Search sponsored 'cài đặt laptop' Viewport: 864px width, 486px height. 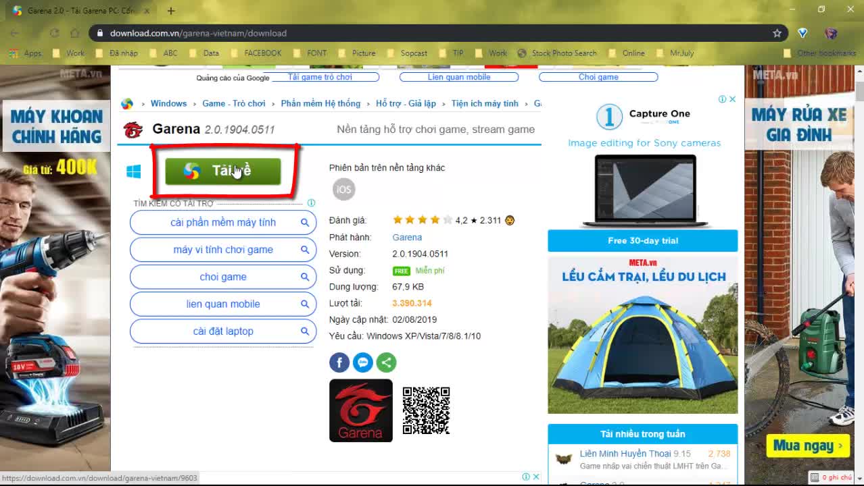tap(223, 331)
